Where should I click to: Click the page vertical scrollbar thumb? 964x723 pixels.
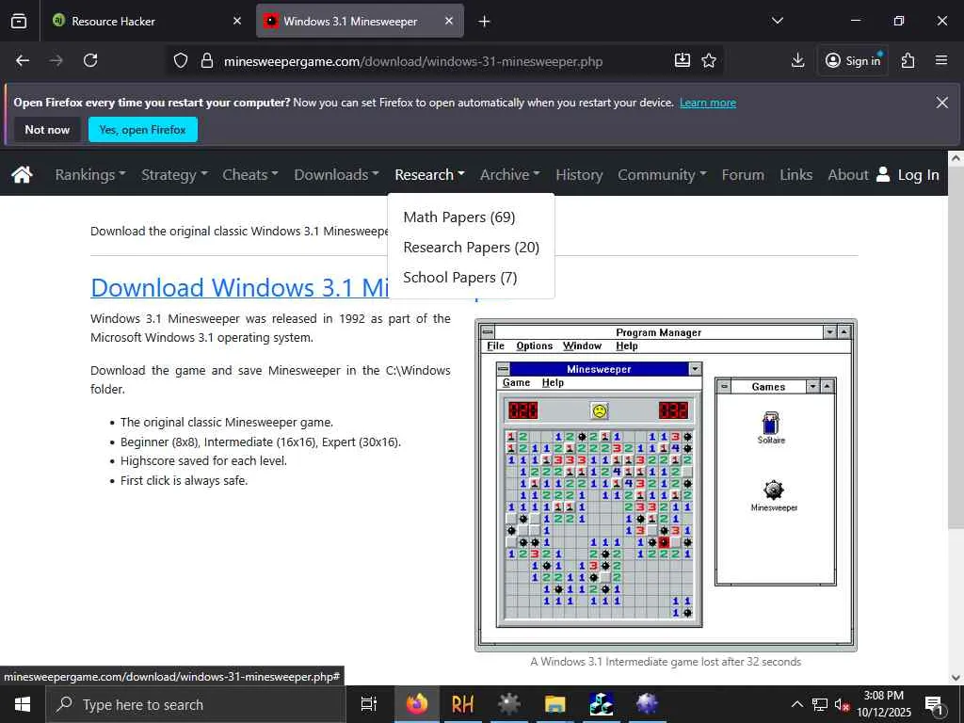[x=956, y=345]
